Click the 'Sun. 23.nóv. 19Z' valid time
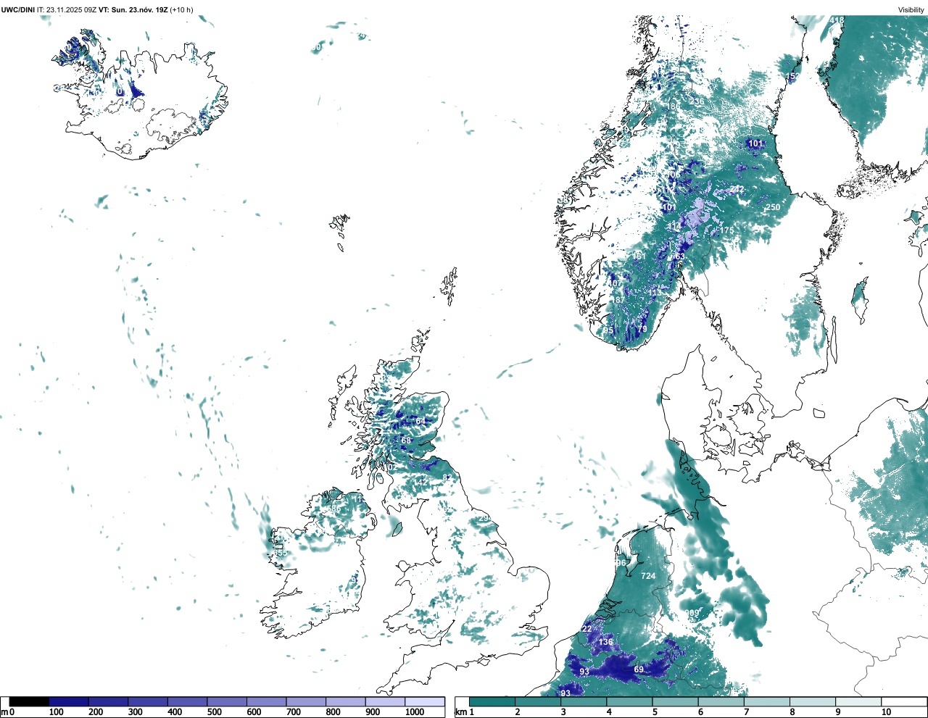Viewport: 928px width, 718px height. point(140,10)
